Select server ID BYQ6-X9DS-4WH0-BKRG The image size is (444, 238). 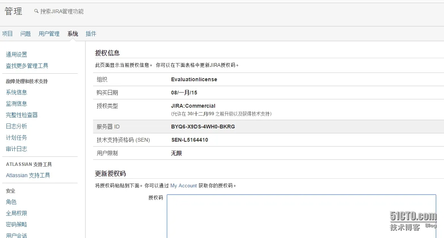[203, 127]
